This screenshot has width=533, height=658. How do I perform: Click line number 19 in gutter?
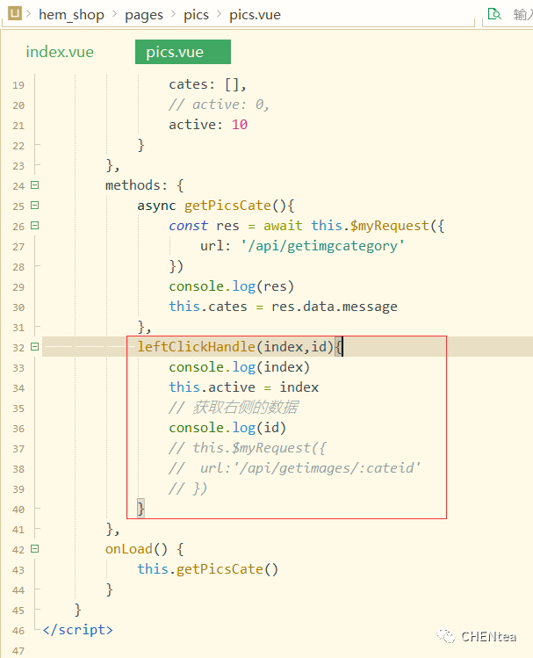(18, 85)
